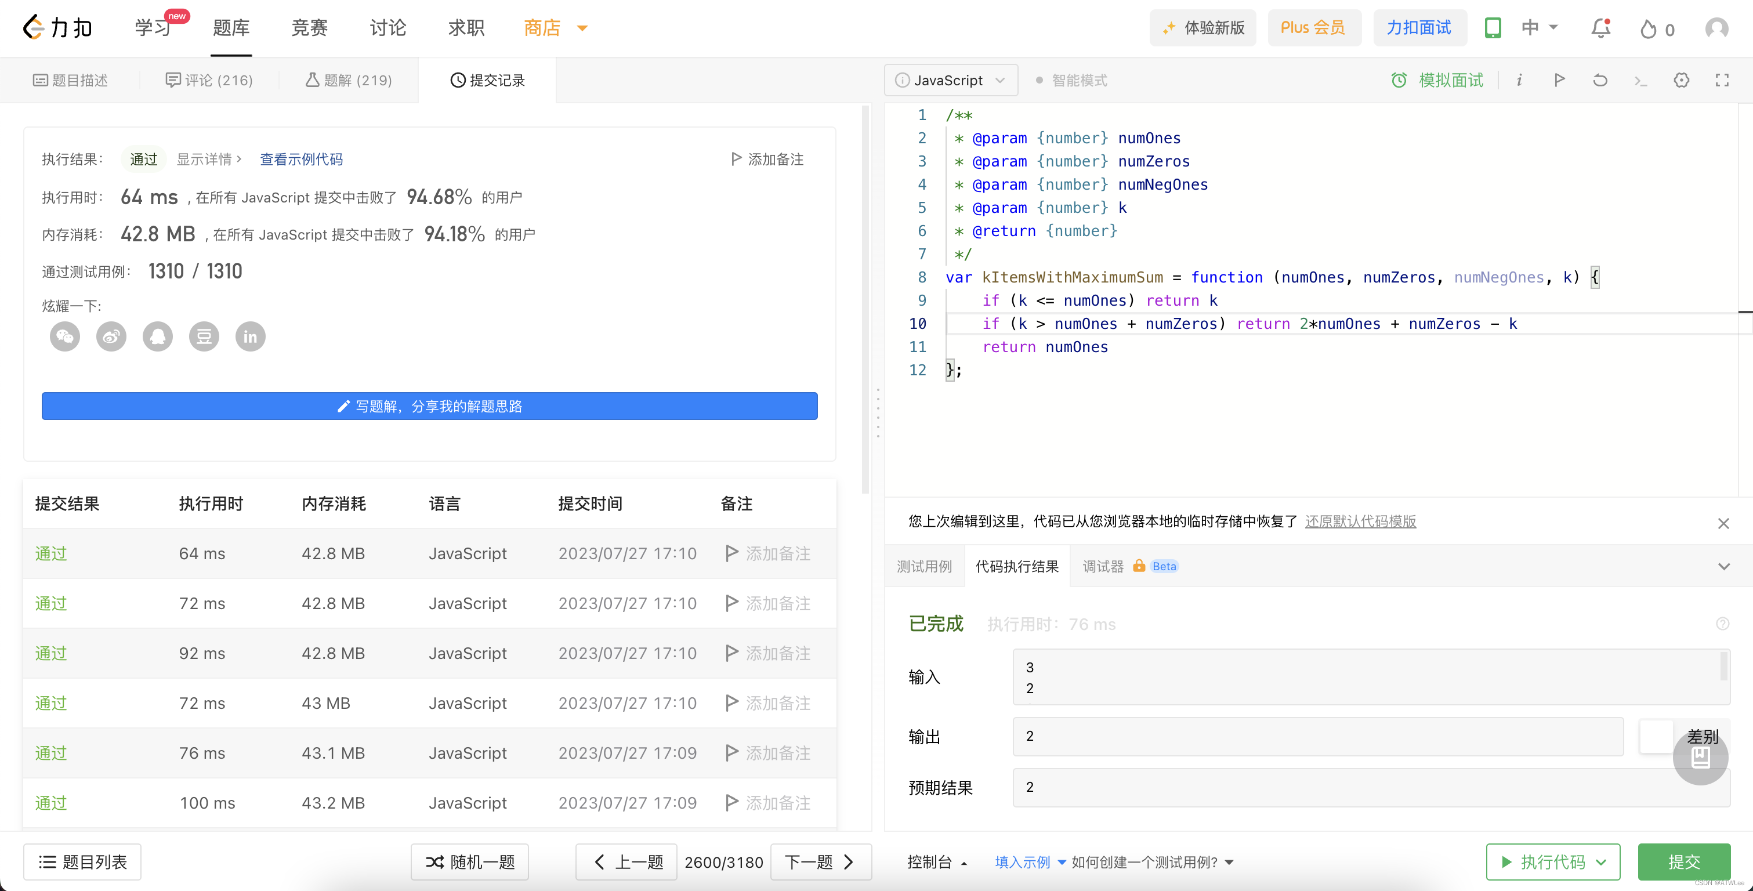This screenshot has height=891, width=1753.
Task: Open 如何创建一个测试用例 dropdown
Action: [1152, 863]
